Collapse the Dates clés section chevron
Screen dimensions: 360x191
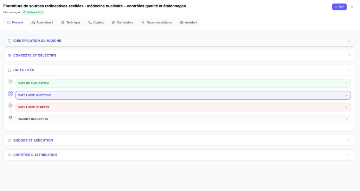pyautogui.click(x=349, y=70)
